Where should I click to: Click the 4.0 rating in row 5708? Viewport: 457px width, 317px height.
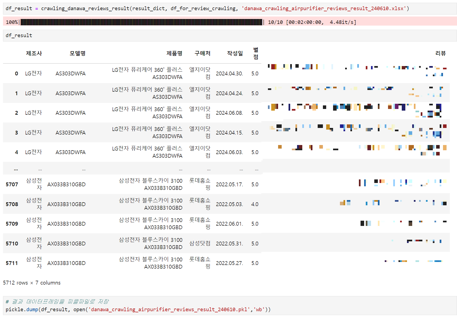pos(255,204)
